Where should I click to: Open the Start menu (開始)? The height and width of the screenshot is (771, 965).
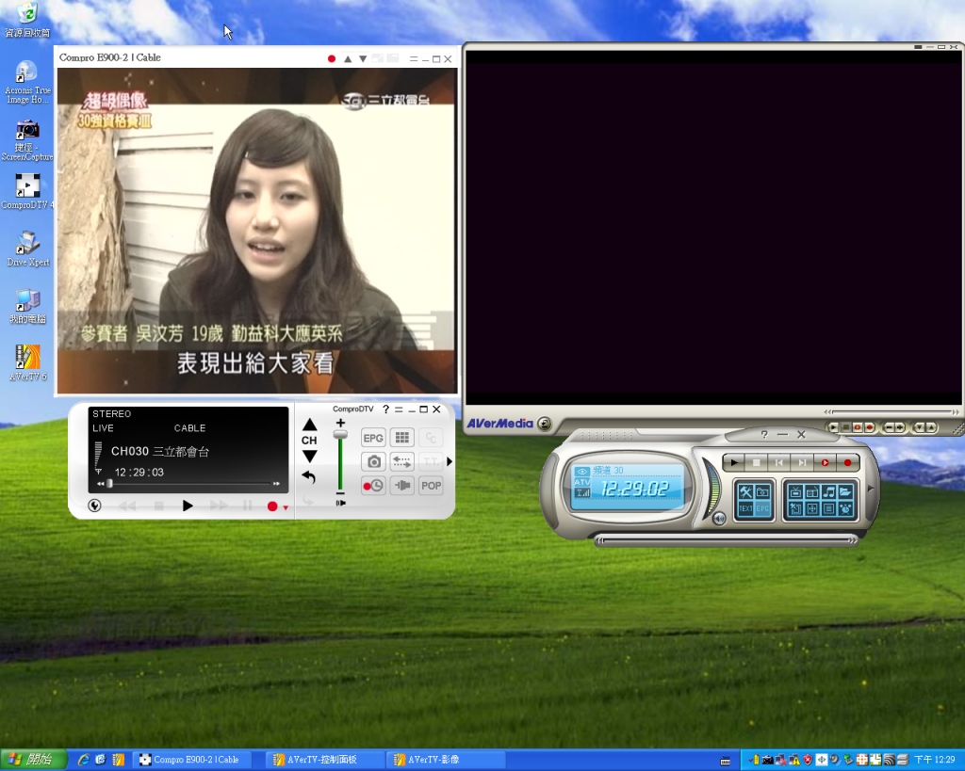[33, 760]
